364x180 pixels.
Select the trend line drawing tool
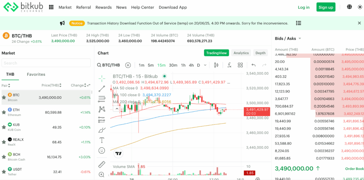pyautogui.click(x=102, y=89)
